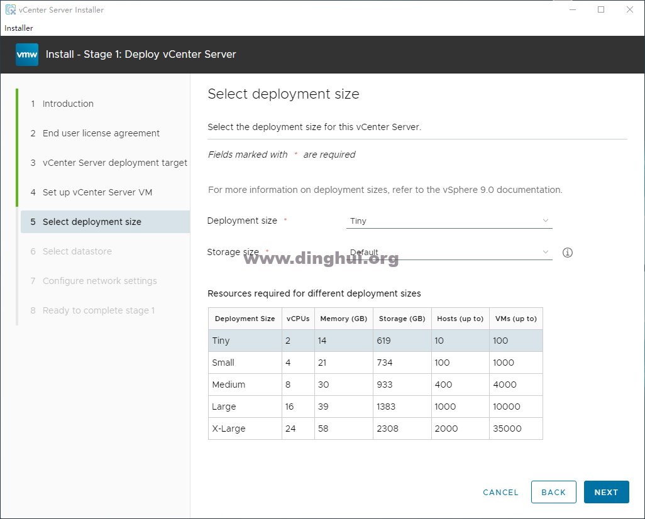Maximize the vCenter Server Installer window
Screen dimensions: 645x519
(x=601, y=9)
